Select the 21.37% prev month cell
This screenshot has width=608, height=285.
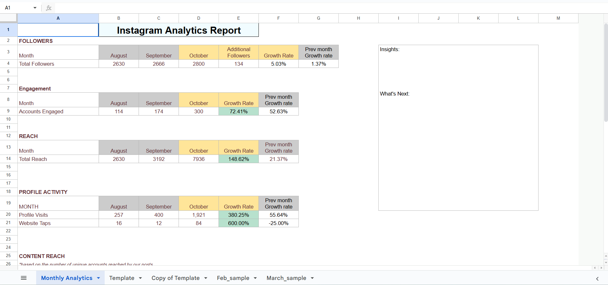pyautogui.click(x=278, y=159)
